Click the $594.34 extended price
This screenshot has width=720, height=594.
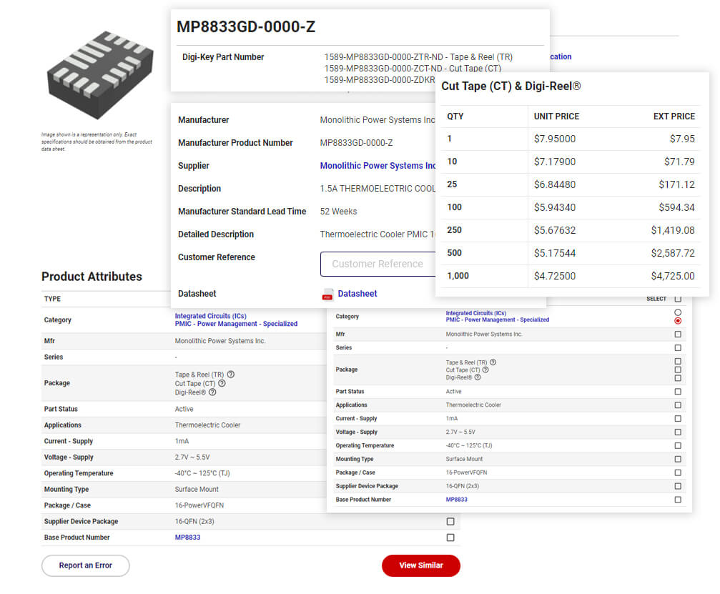677,207
